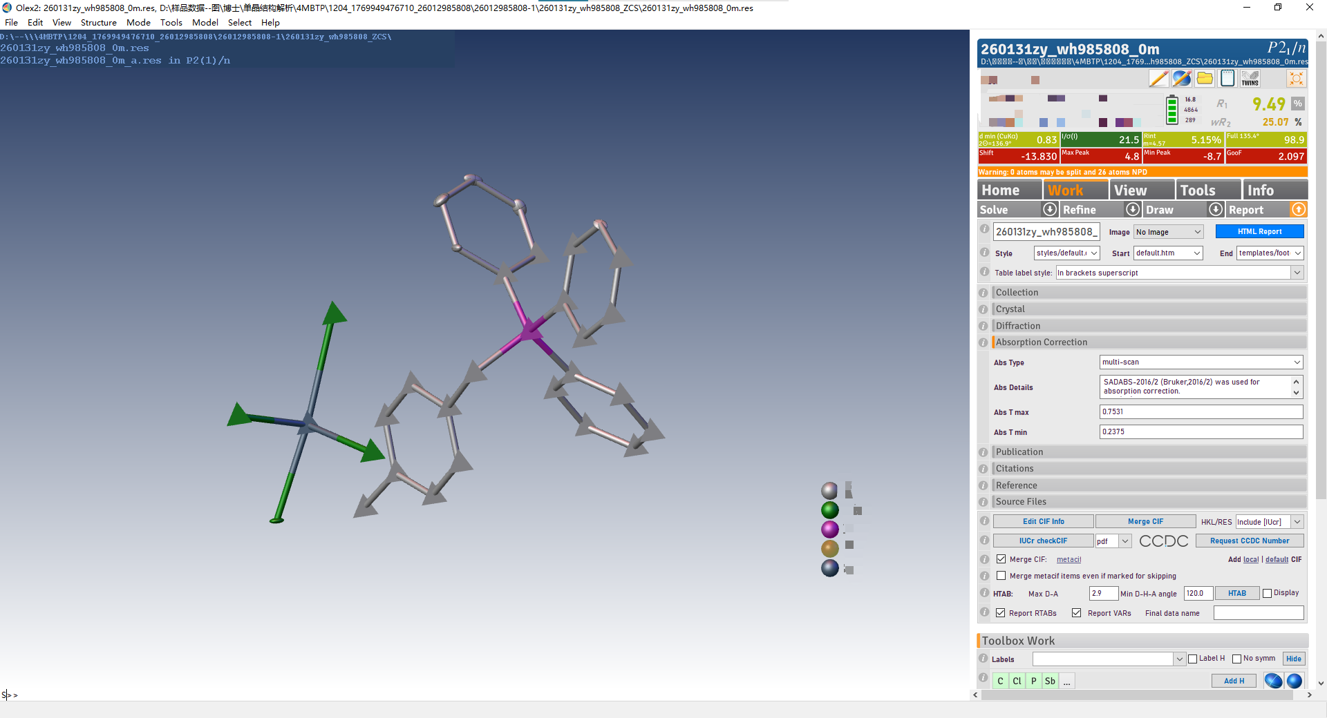Click the Request CCDC Number button
The height and width of the screenshot is (718, 1327).
tap(1249, 541)
